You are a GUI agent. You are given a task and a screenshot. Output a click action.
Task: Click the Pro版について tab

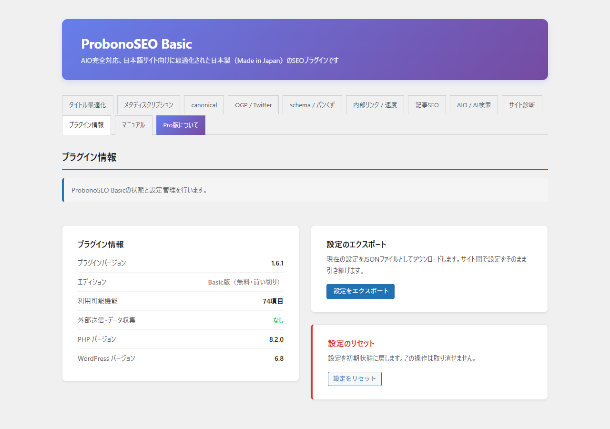[181, 125]
